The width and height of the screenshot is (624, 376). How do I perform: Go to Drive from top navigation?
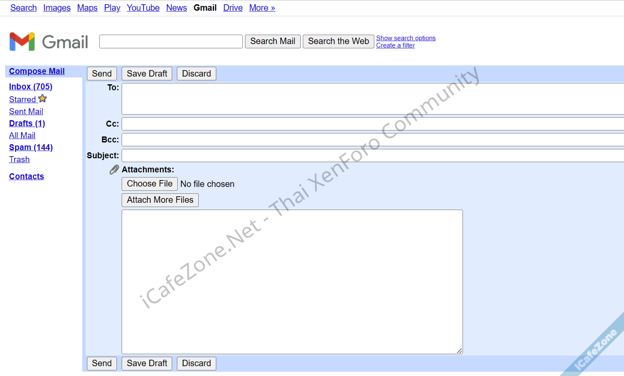(233, 8)
